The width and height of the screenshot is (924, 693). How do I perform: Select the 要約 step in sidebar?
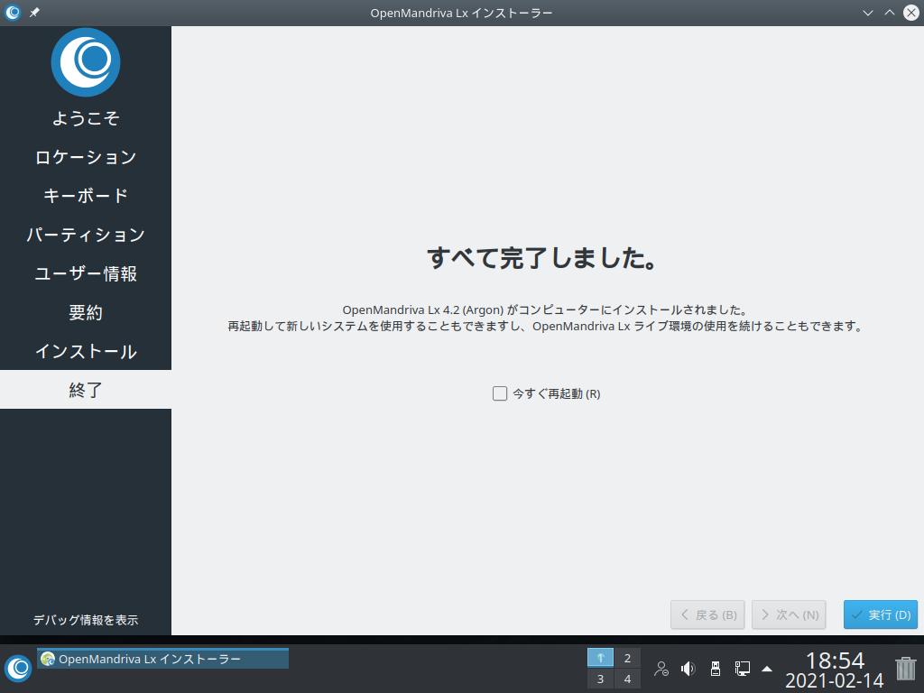[x=86, y=312]
